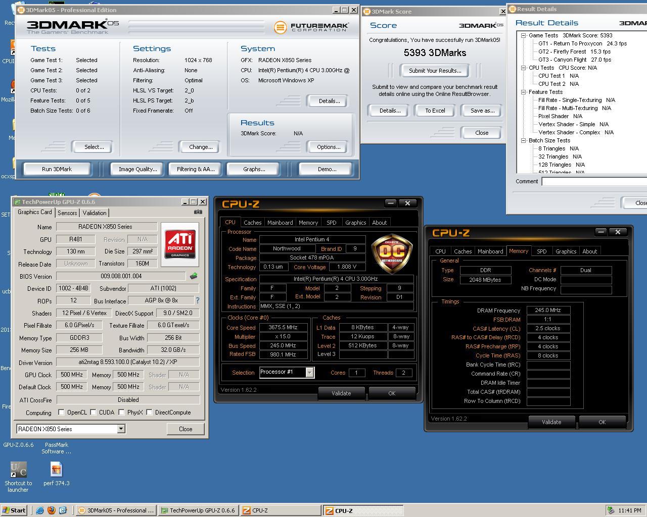The width and height of the screenshot is (647, 517).
Task: Click the third quick launch icon in taskbar
Action: click(x=63, y=510)
